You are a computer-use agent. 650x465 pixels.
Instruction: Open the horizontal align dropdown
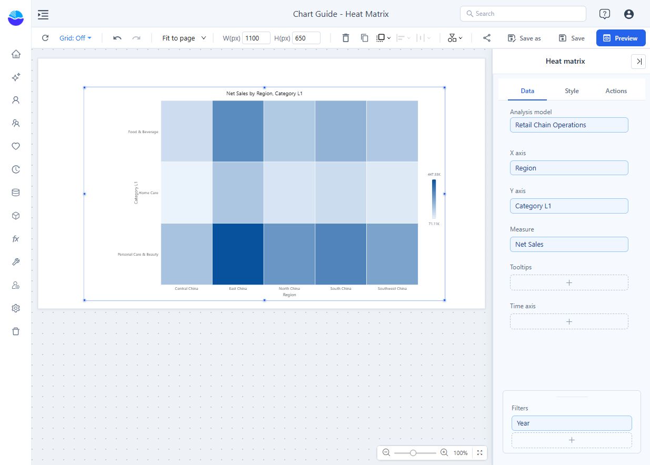click(x=404, y=38)
